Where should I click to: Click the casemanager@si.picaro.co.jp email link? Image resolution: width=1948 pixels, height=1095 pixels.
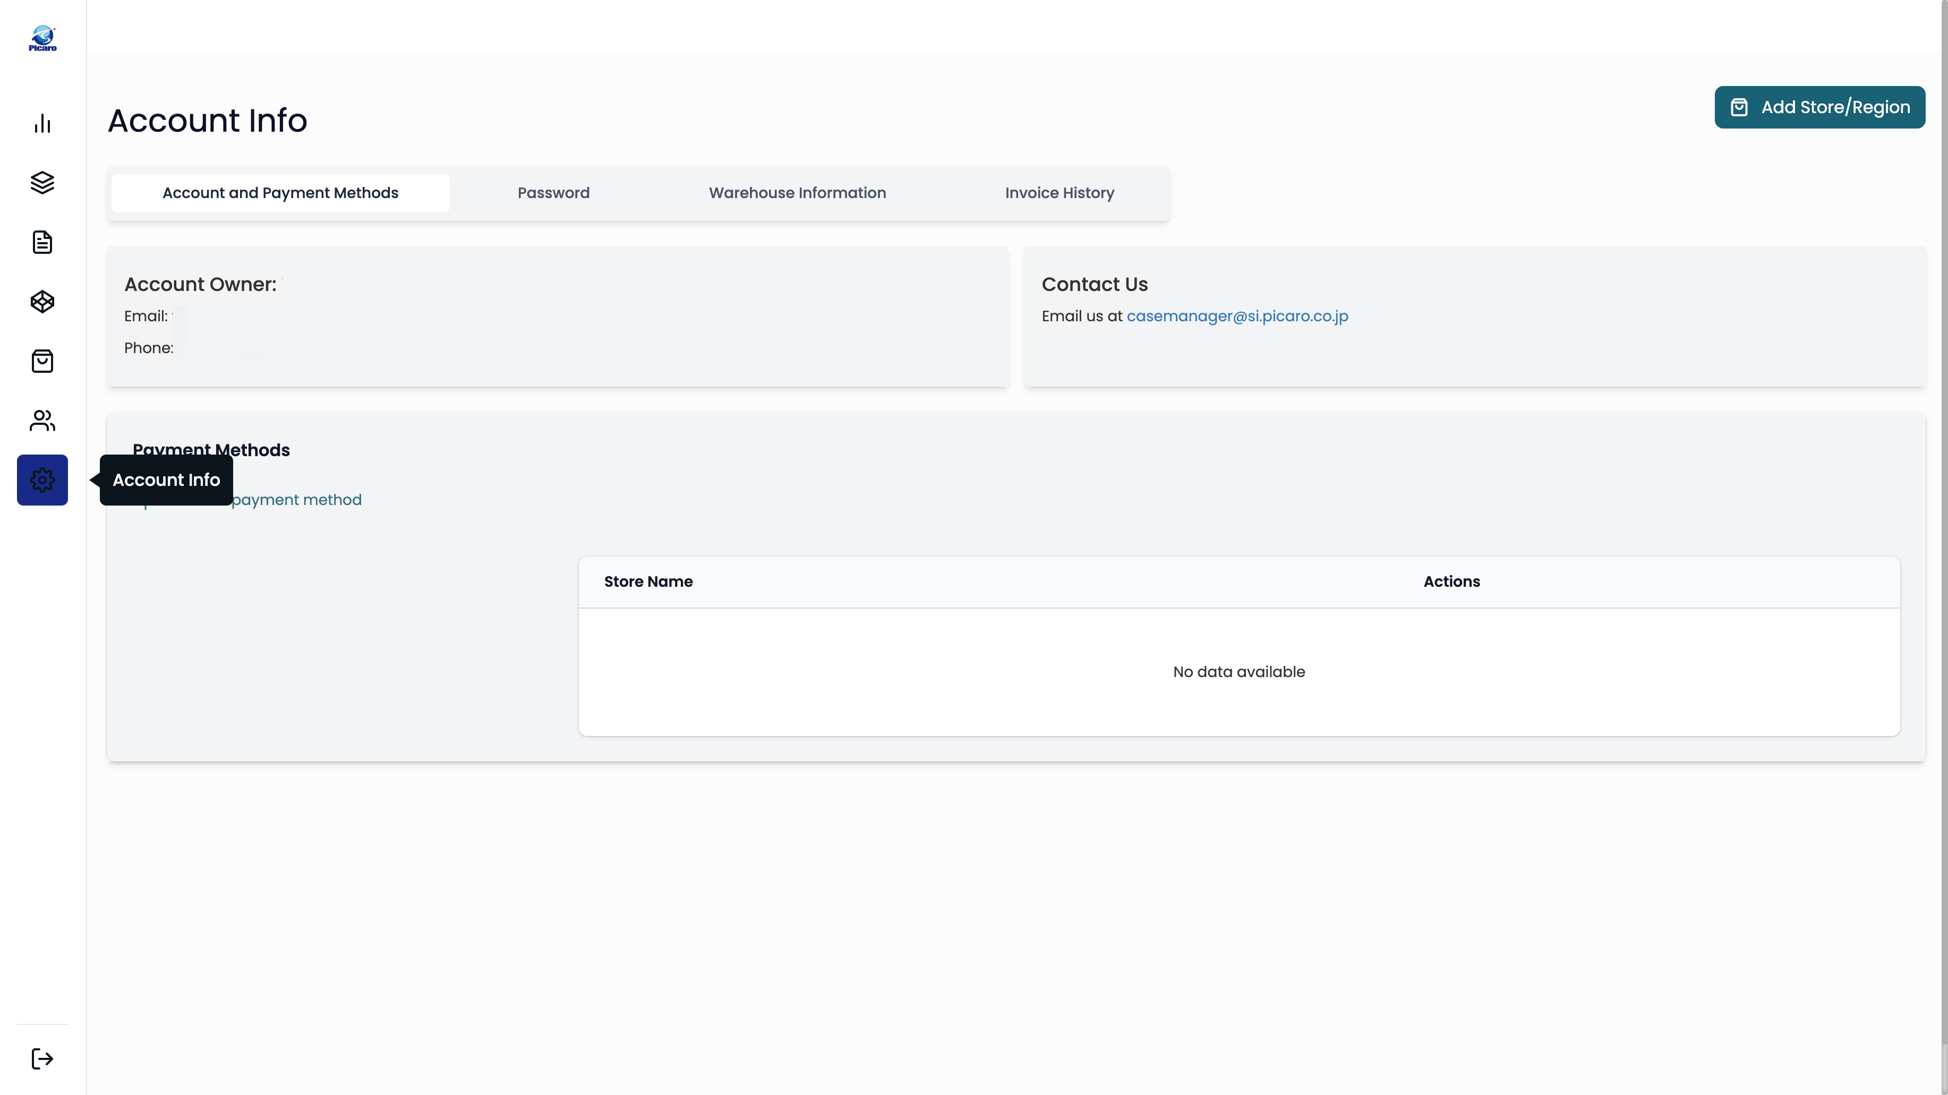1237,316
